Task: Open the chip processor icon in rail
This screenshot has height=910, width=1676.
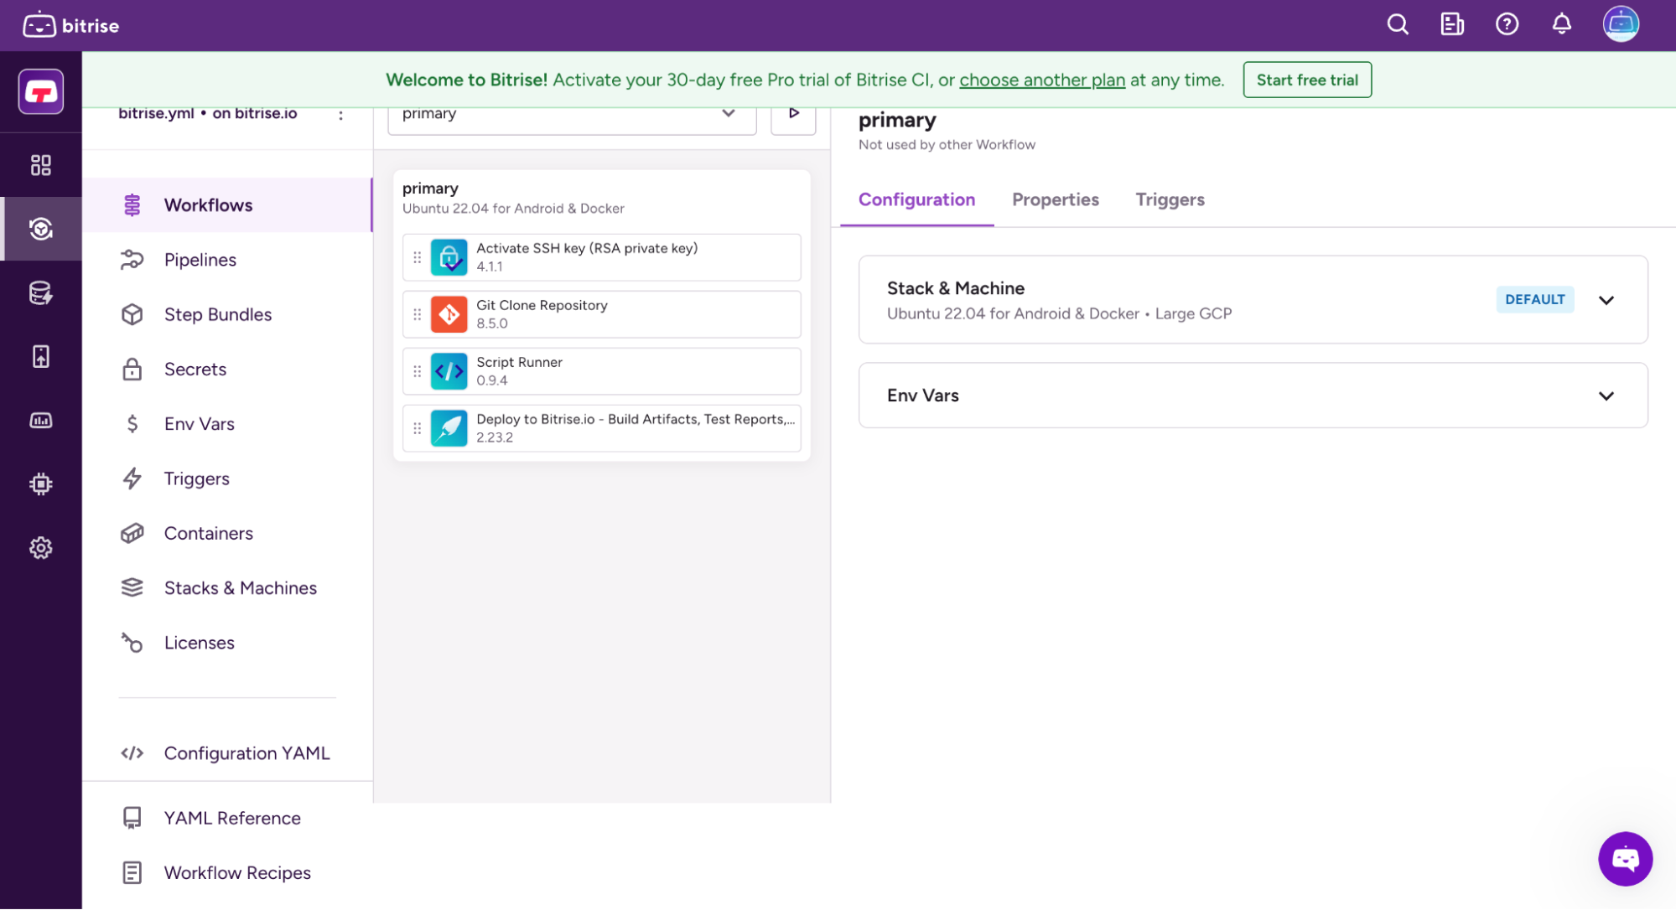Action: point(41,483)
